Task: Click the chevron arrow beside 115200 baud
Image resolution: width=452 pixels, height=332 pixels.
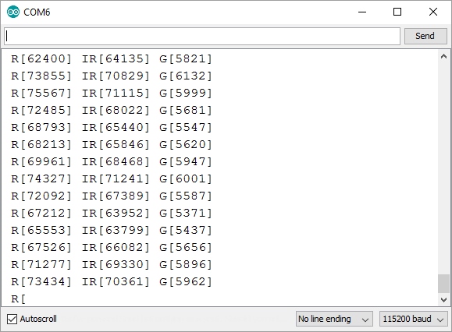Action: click(x=440, y=320)
